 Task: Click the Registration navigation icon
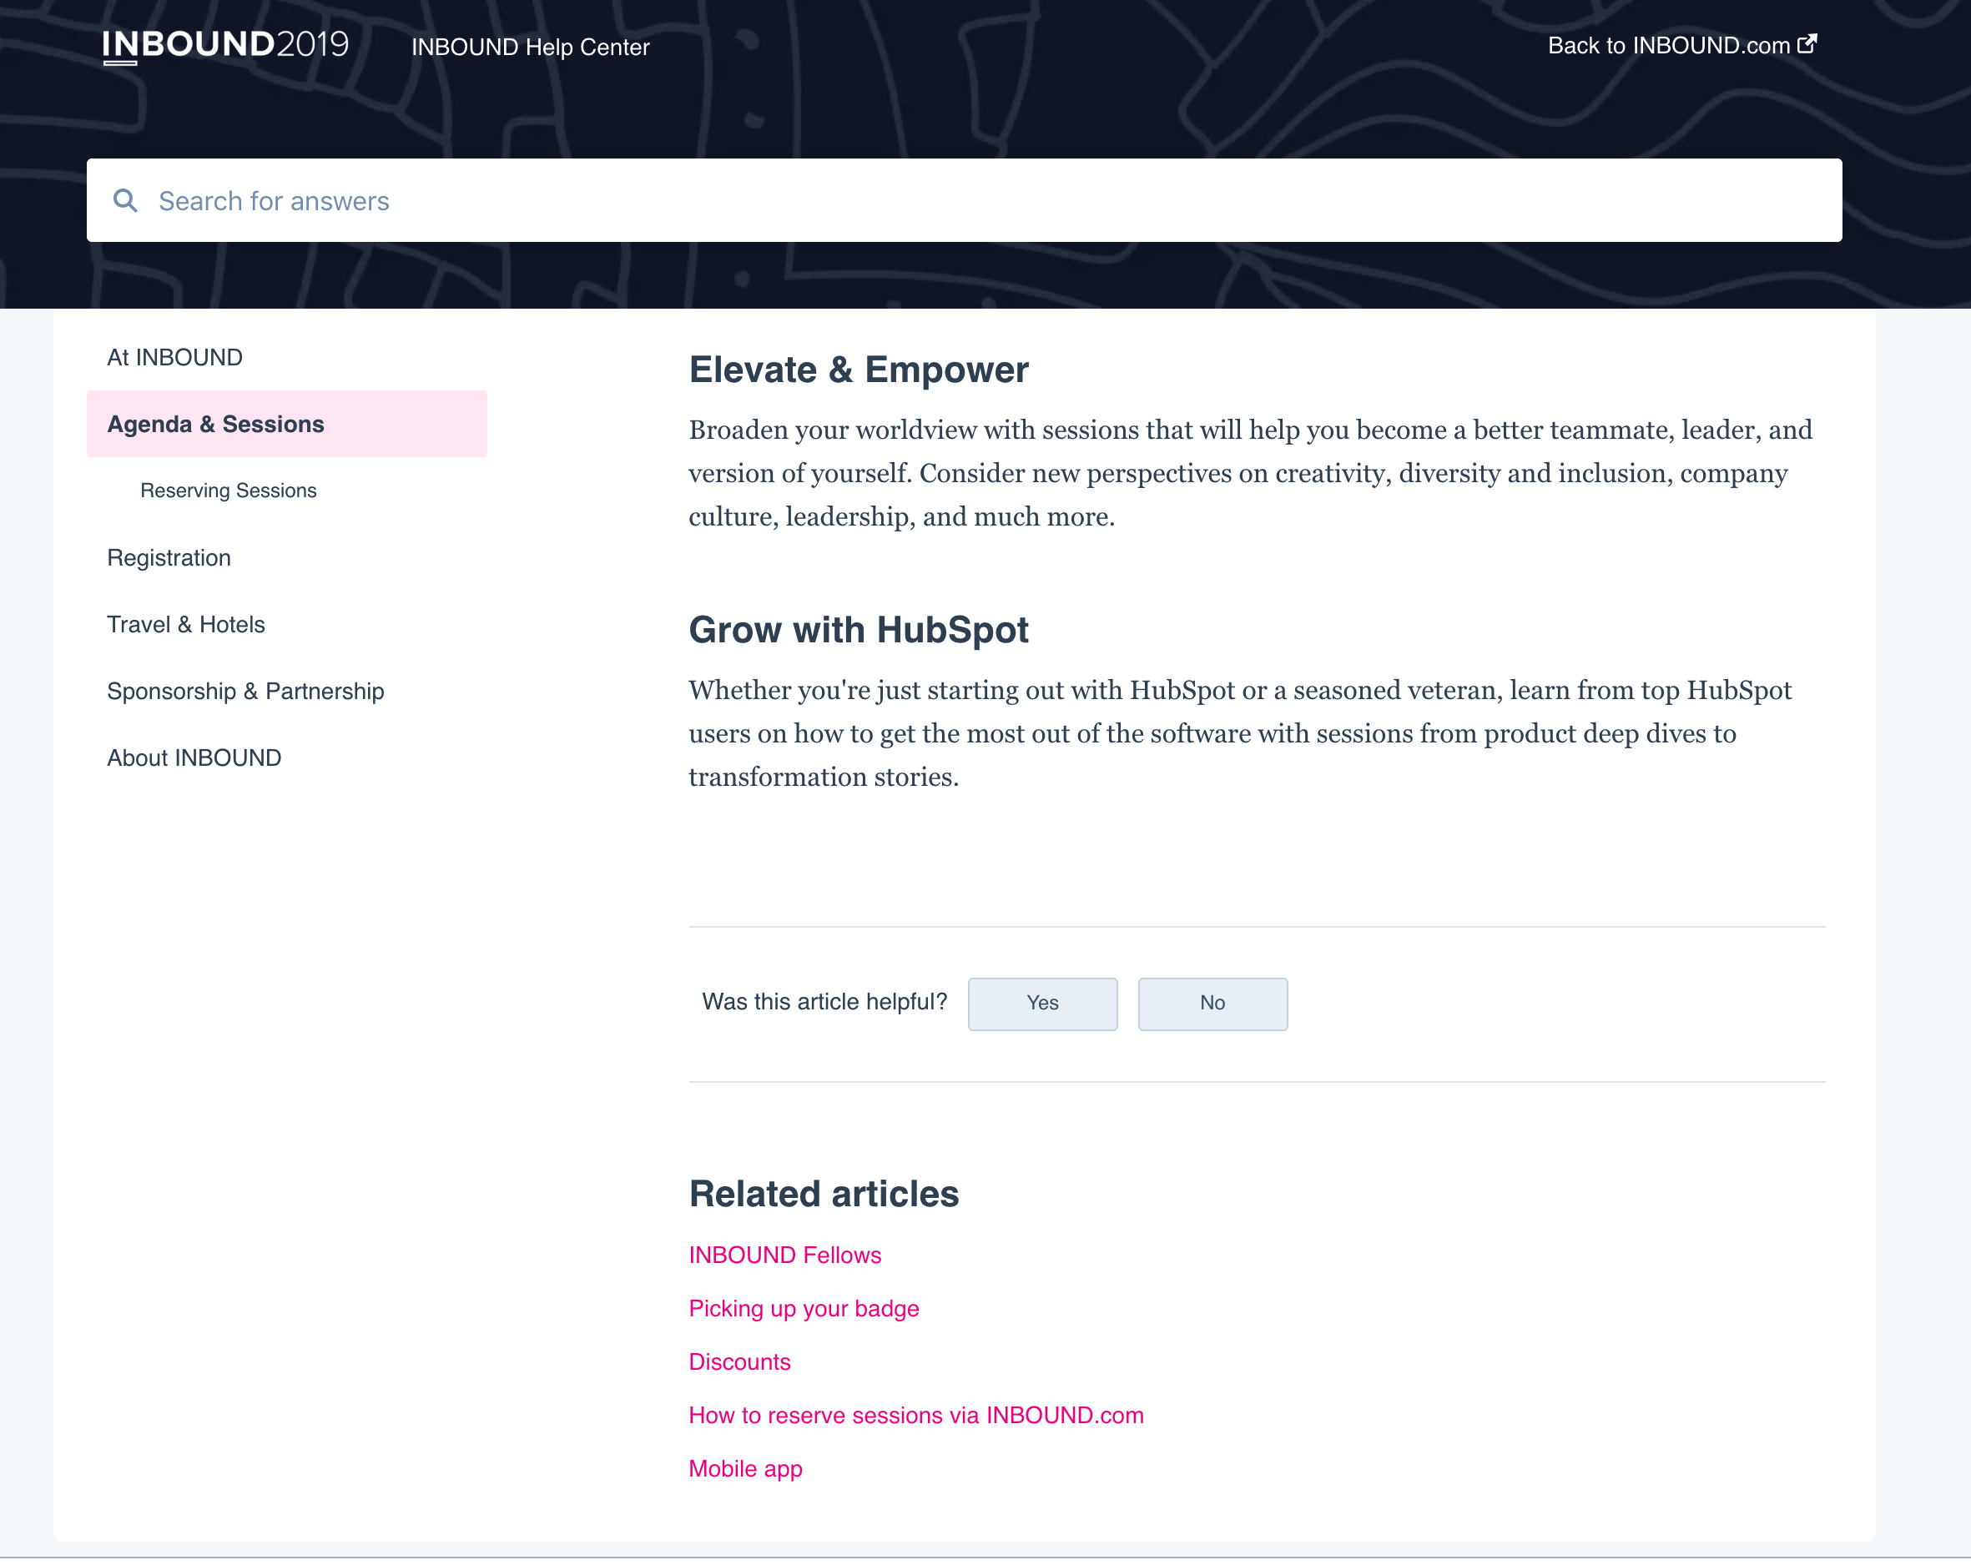(x=168, y=556)
